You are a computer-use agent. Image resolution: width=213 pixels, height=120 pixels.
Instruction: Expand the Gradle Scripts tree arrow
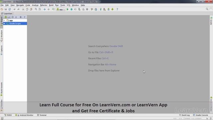pyautogui.click(x=4, y=24)
